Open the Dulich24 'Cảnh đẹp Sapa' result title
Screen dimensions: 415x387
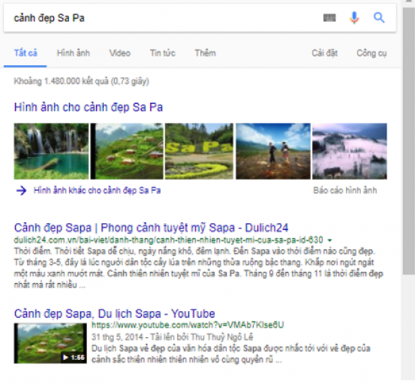(151, 228)
